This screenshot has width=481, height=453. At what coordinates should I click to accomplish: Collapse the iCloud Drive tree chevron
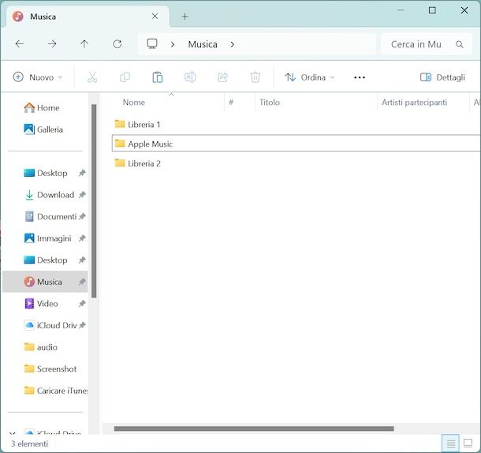point(13,432)
